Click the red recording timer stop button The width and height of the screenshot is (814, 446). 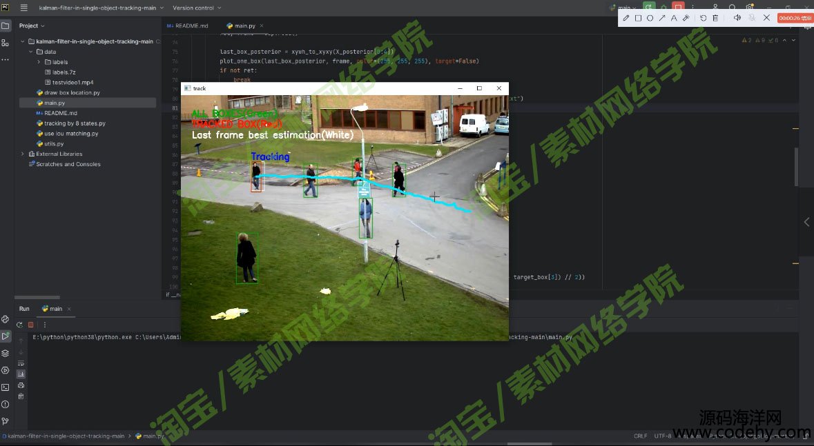(795, 18)
